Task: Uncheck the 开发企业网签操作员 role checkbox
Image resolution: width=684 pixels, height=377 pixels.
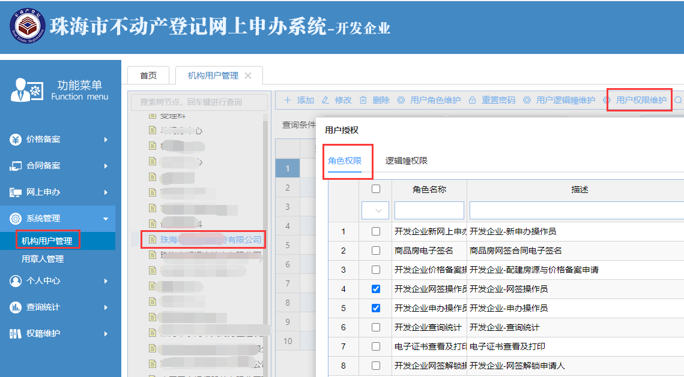Action: 376,289
